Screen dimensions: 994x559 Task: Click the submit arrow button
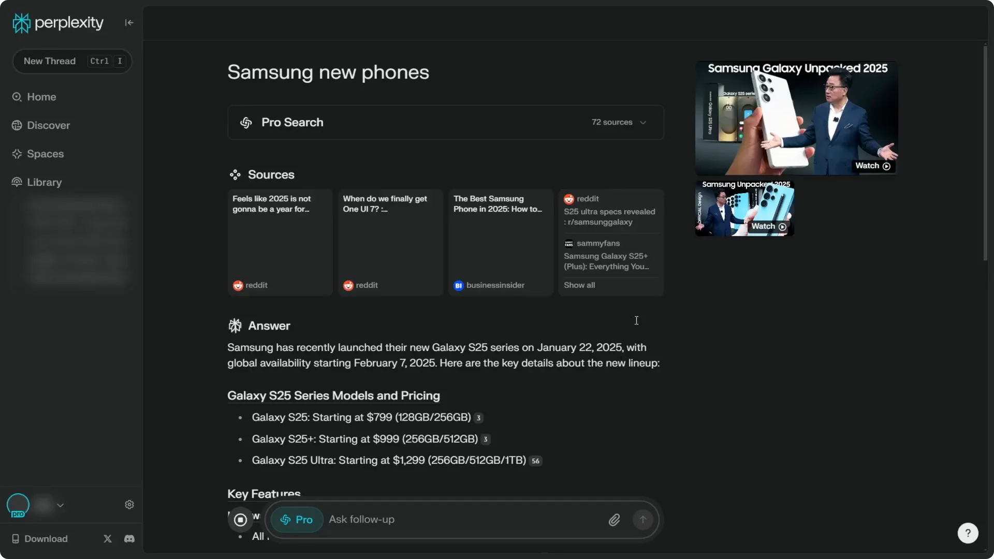point(642,520)
